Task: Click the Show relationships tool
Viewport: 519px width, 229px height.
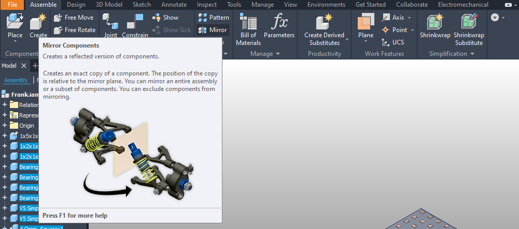Action: pos(165,18)
